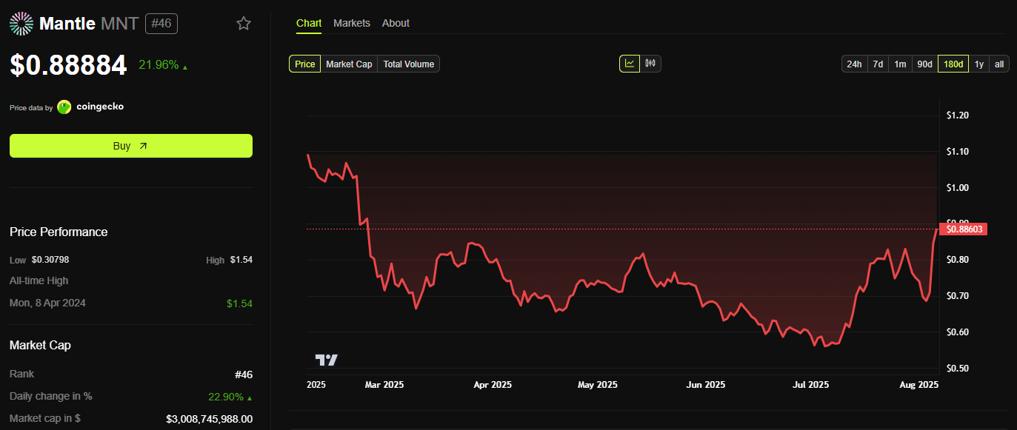Image resolution: width=1017 pixels, height=430 pixels.
Task: Show the all-time chart range
Action: click(999, 64)
